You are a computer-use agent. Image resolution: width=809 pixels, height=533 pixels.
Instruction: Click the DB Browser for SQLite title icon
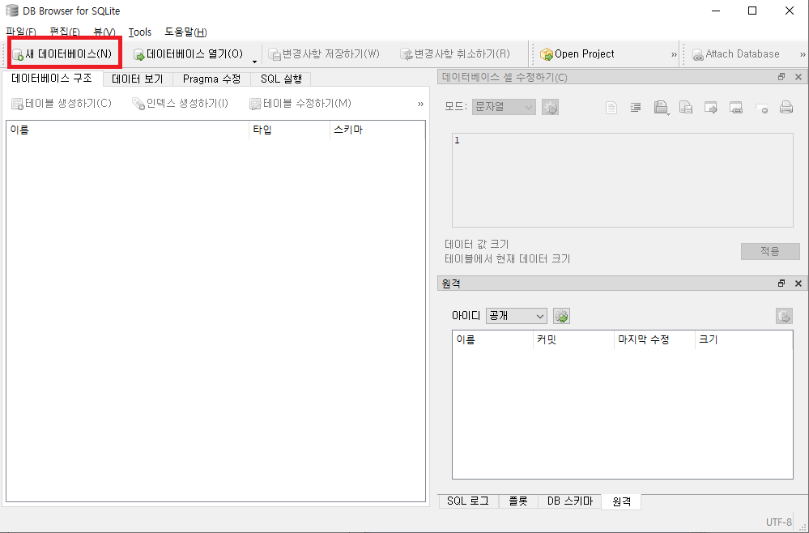(x=11, y=11)
